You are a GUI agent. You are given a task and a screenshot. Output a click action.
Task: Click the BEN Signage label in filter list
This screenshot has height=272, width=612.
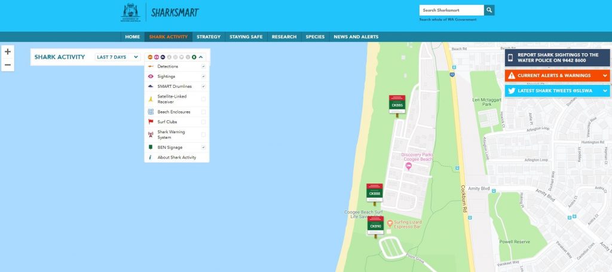[x=170, y=147]
